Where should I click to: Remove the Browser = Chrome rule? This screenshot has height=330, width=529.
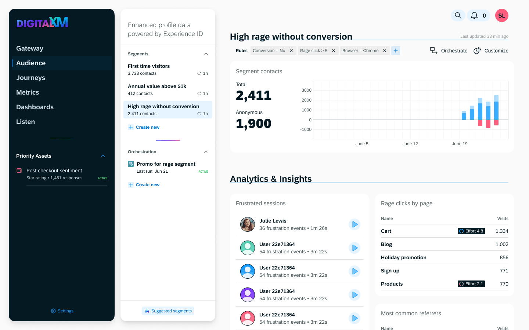tap(385, 51)
